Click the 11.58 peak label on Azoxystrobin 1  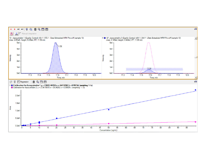pyautogui.click(x=59, y=47)
